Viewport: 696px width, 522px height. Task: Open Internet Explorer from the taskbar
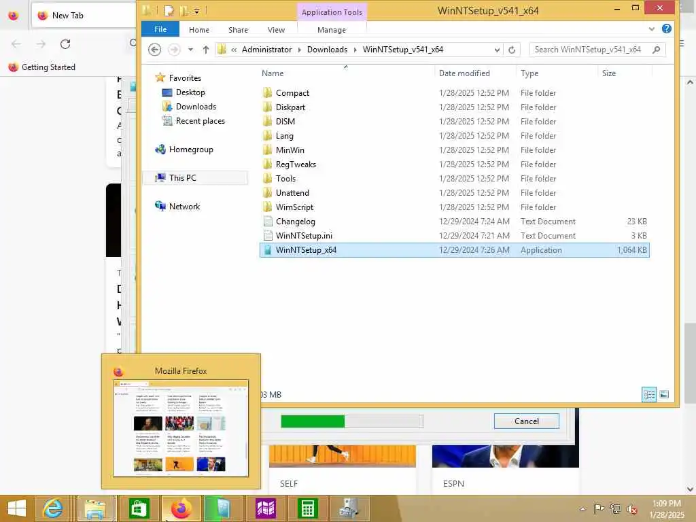click(52, 508)
